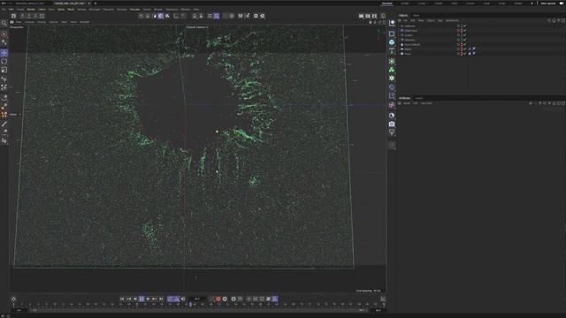Add a Light object from the palette
566x318 pixels.
[x=392, y=132]
